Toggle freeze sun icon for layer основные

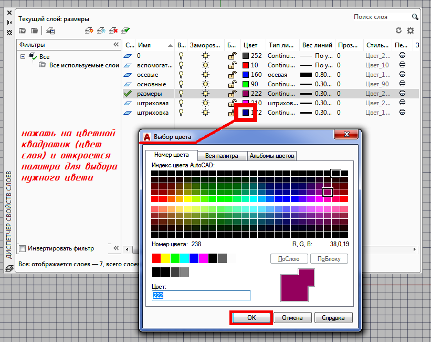205,84
